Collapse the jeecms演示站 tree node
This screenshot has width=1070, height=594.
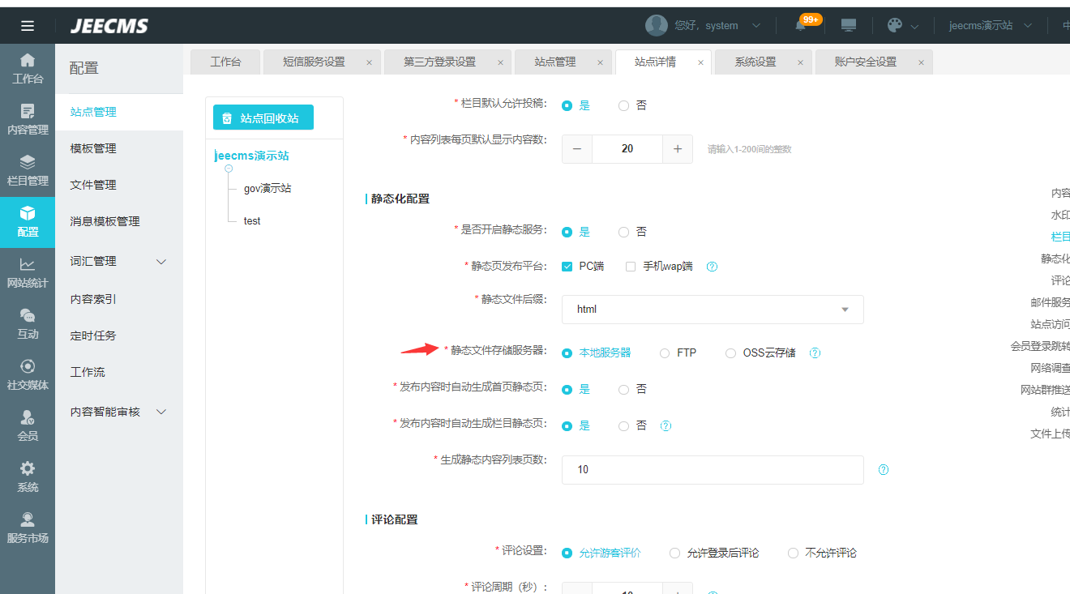click(229, 169)
